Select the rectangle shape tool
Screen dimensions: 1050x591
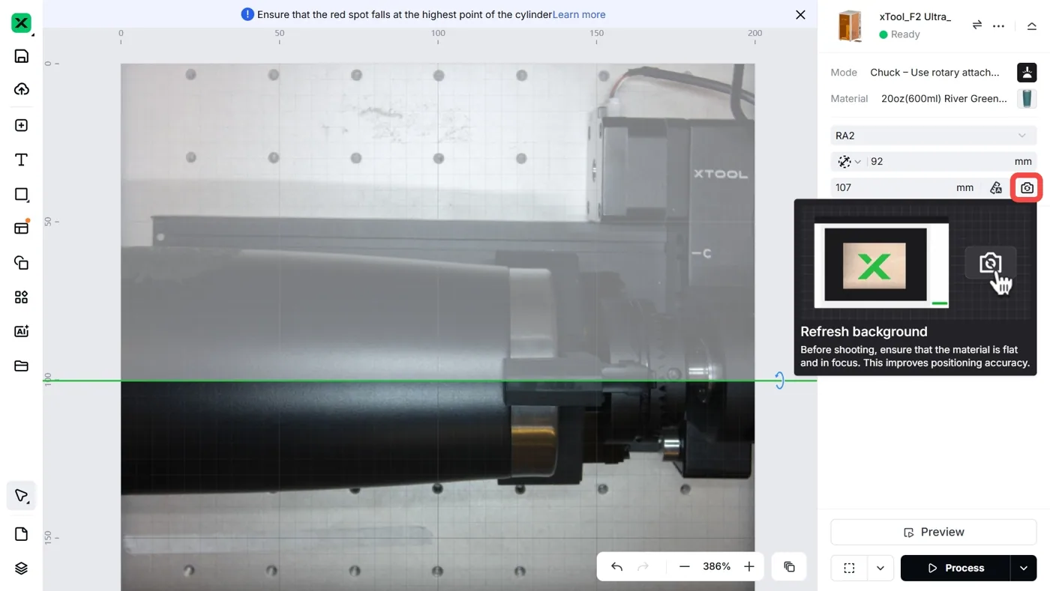(x=21, y=194)
